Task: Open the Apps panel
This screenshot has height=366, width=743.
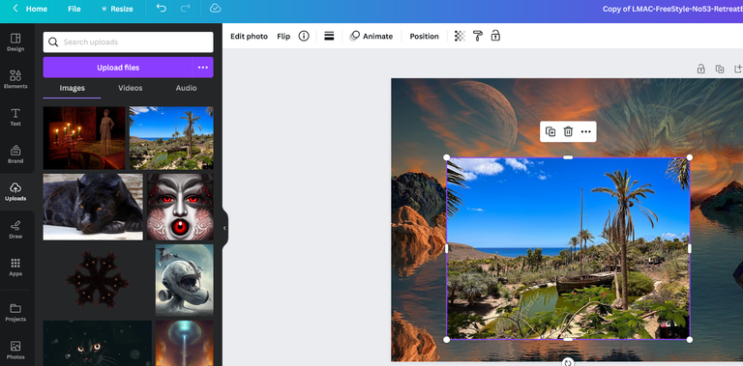Action: pos(15,267)
